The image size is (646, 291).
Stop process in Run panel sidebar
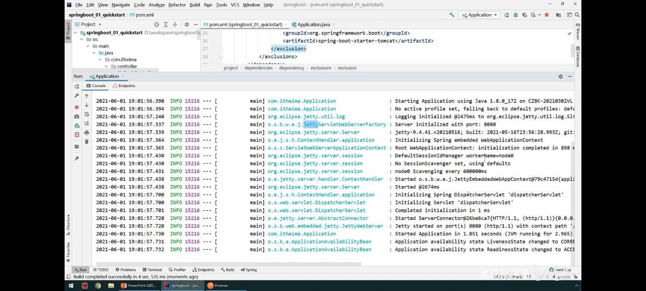(77, 107)
